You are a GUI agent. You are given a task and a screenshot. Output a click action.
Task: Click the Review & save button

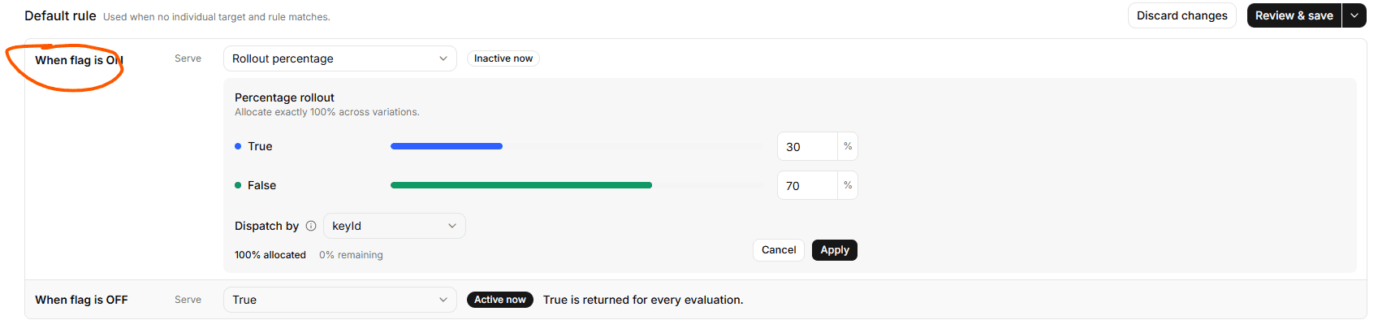[1294, 15]
